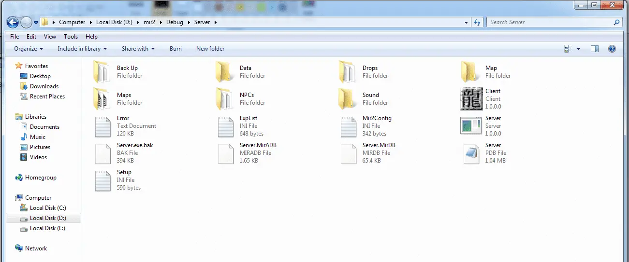Image resolution: width=629 pixels, height=262 pixels.
Task: Expand the arrow after Server in breadcrumb
Action: click(215, 22)
